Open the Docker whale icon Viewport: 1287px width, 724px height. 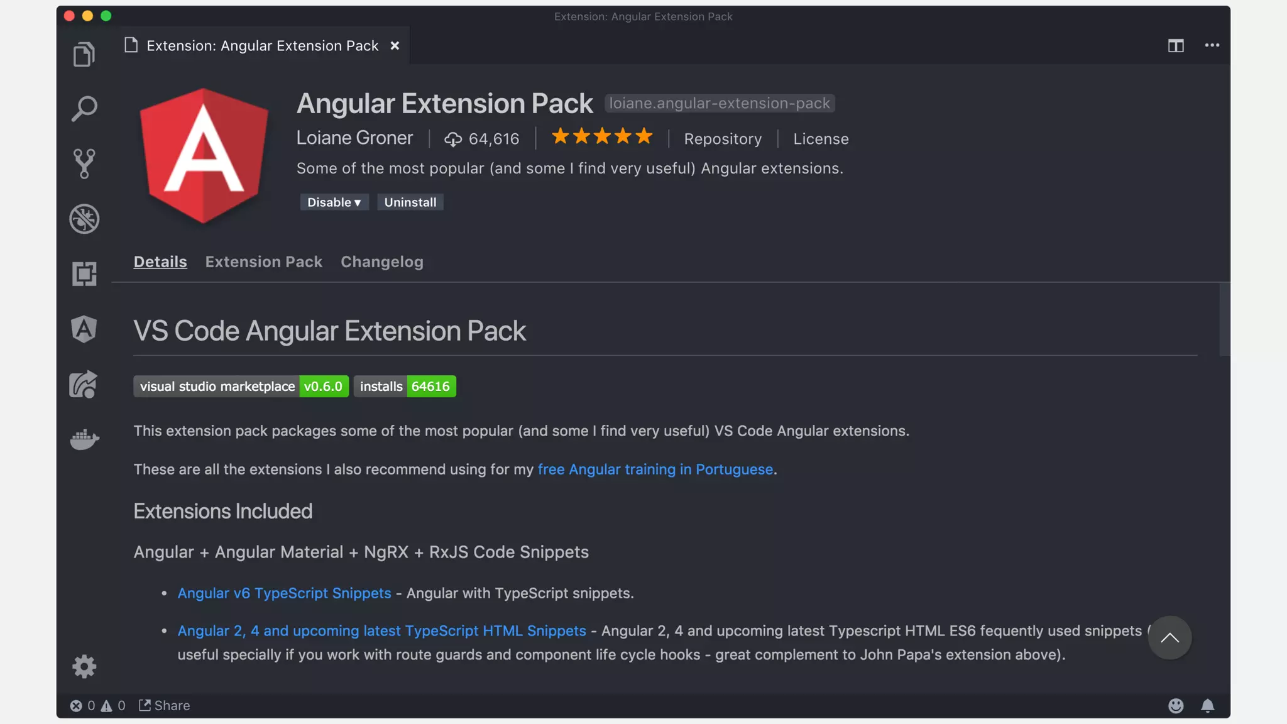pos(84,439)
